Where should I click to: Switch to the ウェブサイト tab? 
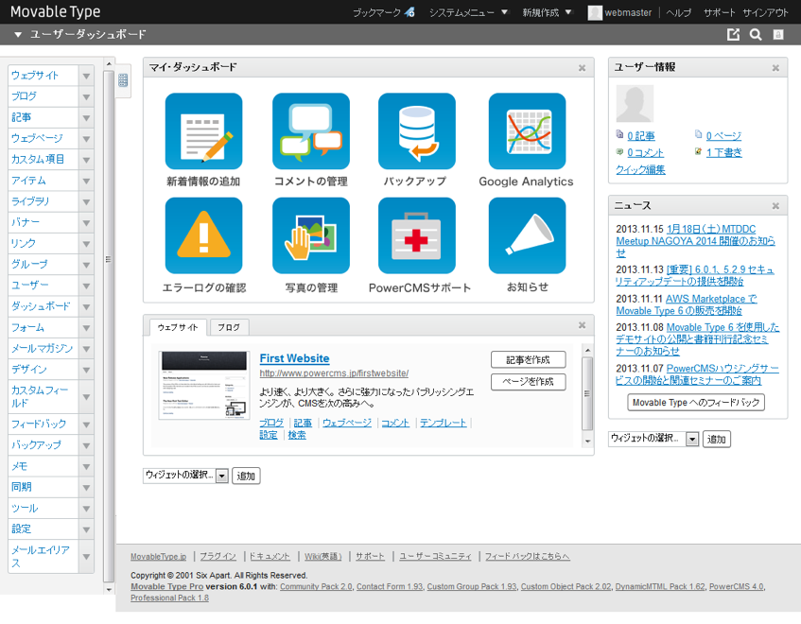[x=178, y=327]
